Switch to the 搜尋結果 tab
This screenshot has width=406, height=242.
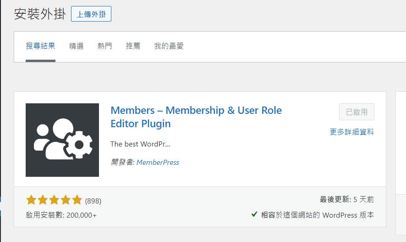(x=40, y=46)
